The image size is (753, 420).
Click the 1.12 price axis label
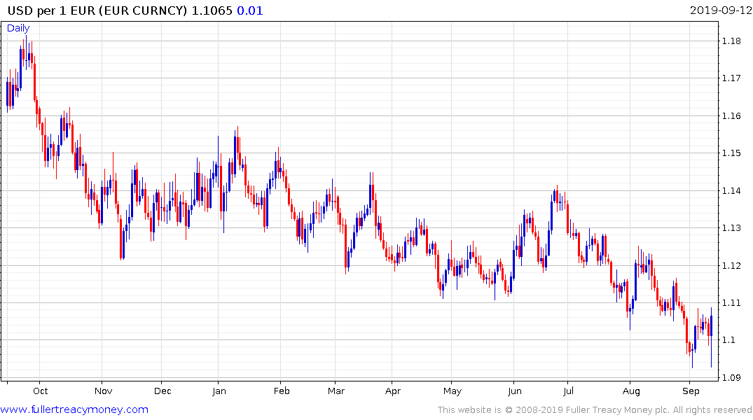click(731, 265)
